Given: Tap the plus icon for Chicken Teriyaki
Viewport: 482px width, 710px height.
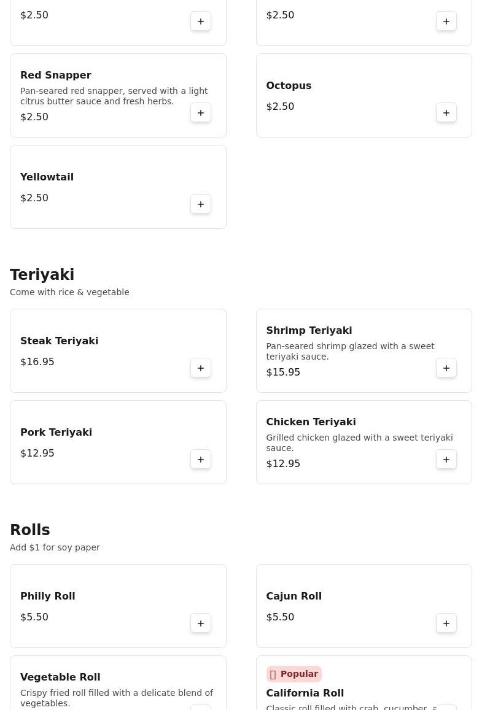Looking at the screenshot, I should click(446, 460).
